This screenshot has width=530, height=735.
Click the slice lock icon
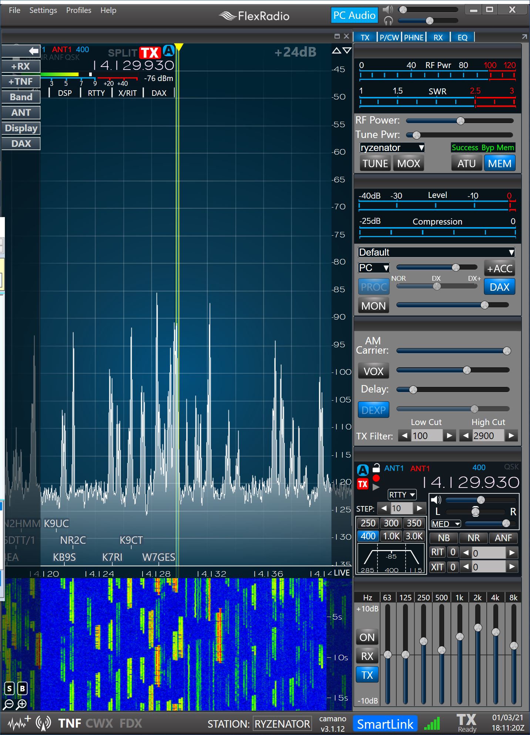[x=376, y=468]
